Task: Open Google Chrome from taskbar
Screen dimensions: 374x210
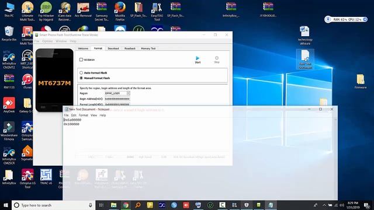Action: [x=126, y=205]
